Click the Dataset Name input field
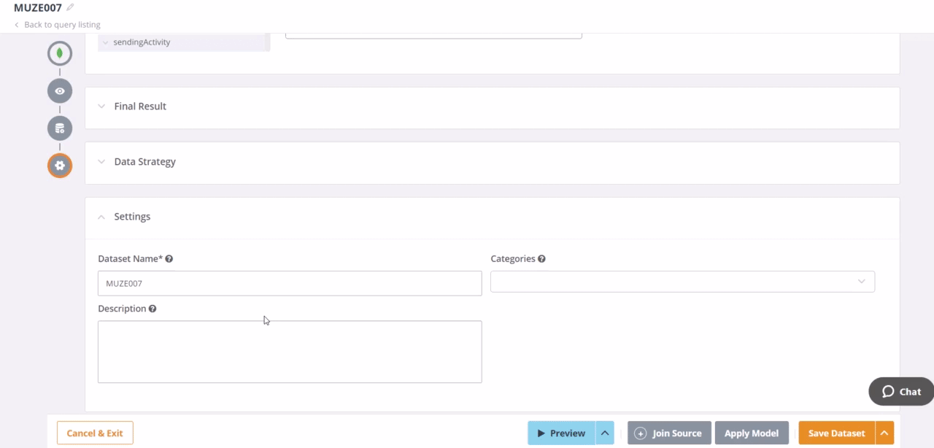This screenshot has width=934, height=448. [290, 284]
